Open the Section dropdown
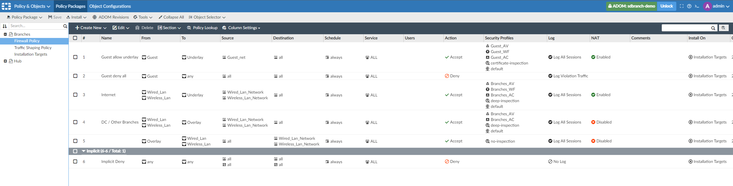 tap(170, 28)
